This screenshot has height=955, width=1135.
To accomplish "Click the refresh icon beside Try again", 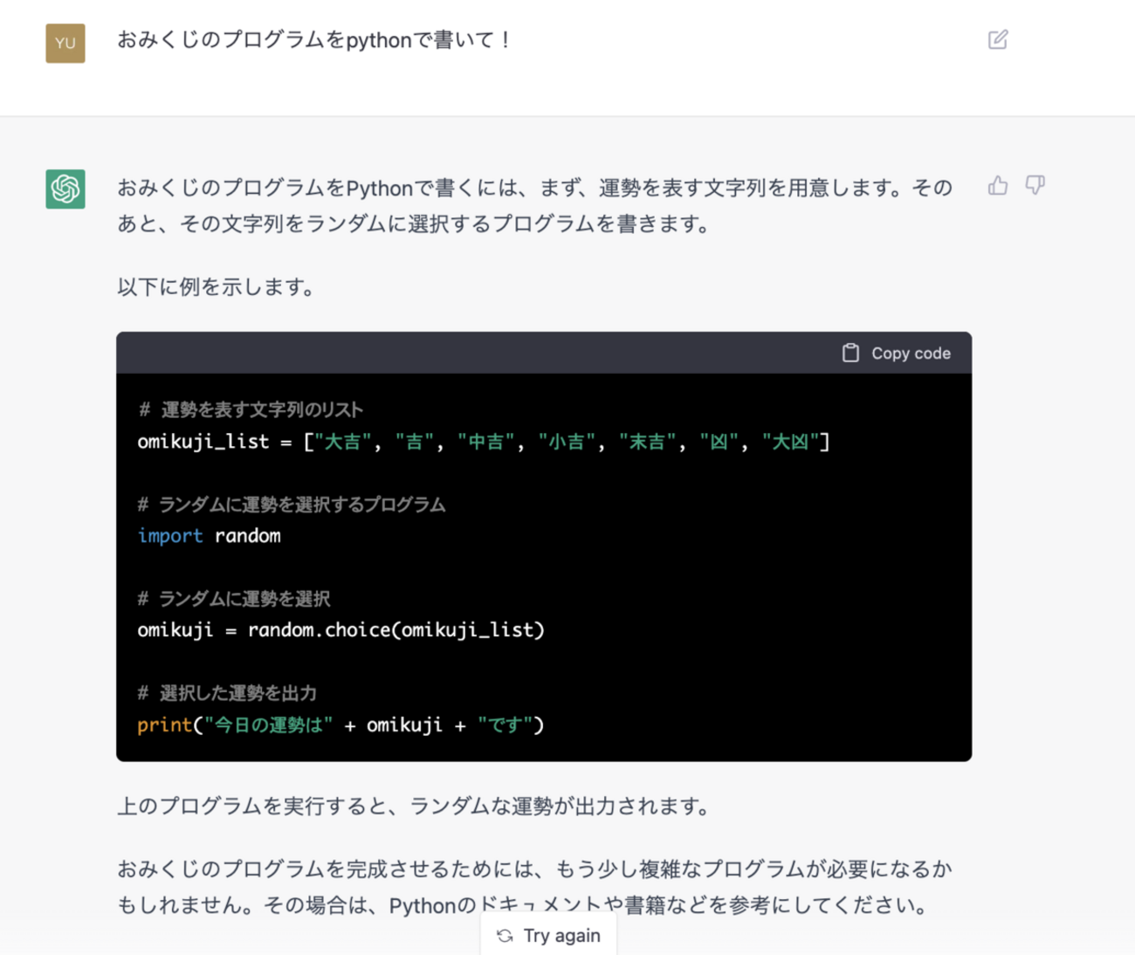I will tap(505, 936).
